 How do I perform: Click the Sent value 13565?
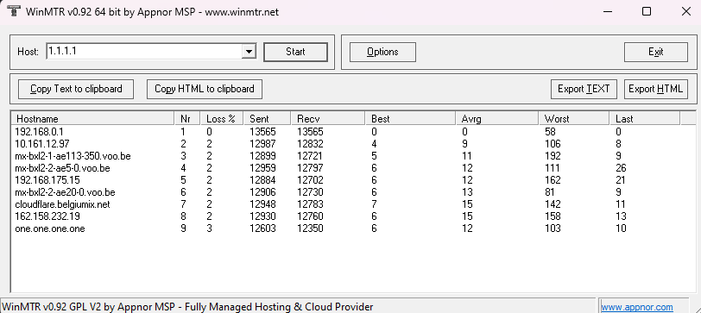click(x=262, y=132)
